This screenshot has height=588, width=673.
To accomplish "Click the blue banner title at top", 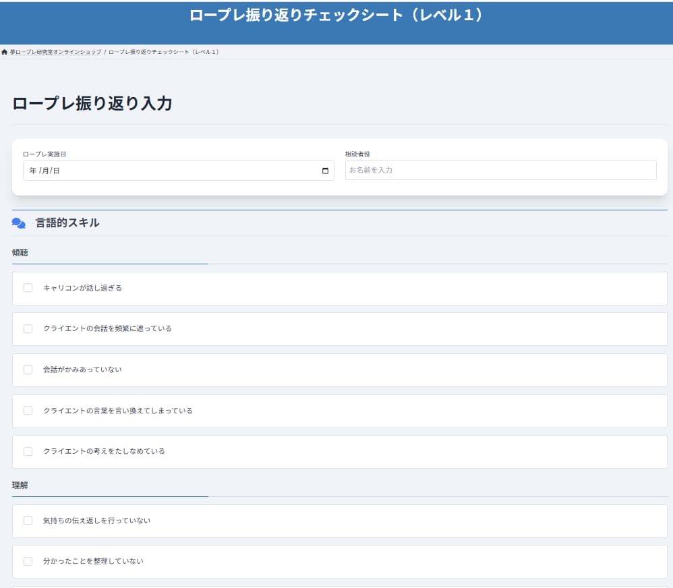I will [x=336, y=16].
